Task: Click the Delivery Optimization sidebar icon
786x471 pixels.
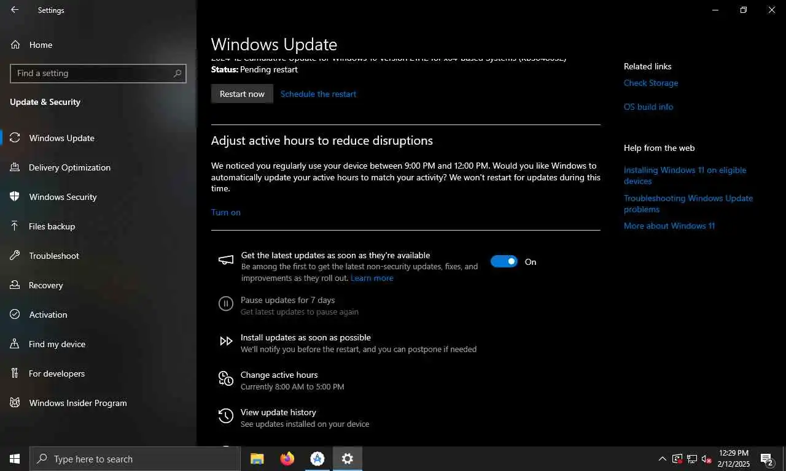Action: pos(15,167)
